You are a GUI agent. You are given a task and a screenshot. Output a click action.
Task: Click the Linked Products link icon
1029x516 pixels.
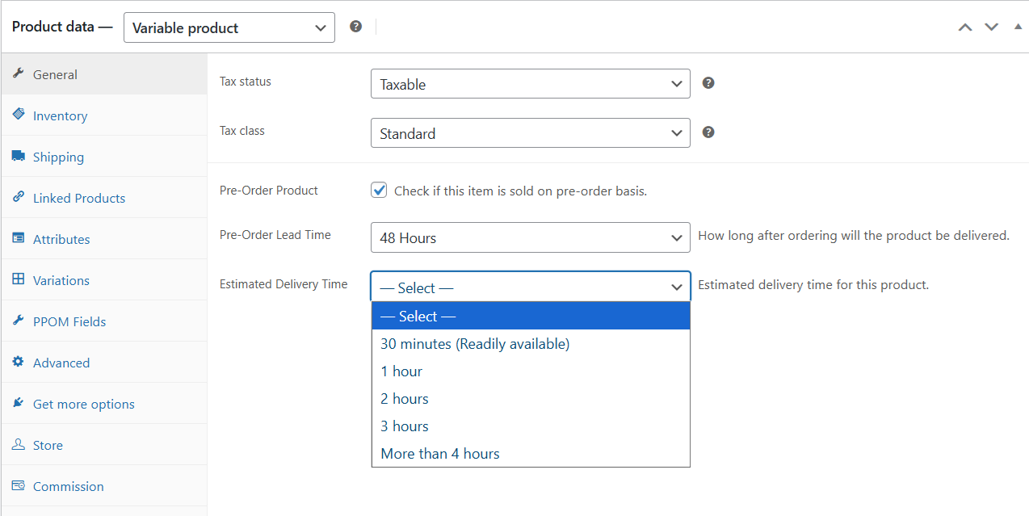tap(19, 197)
